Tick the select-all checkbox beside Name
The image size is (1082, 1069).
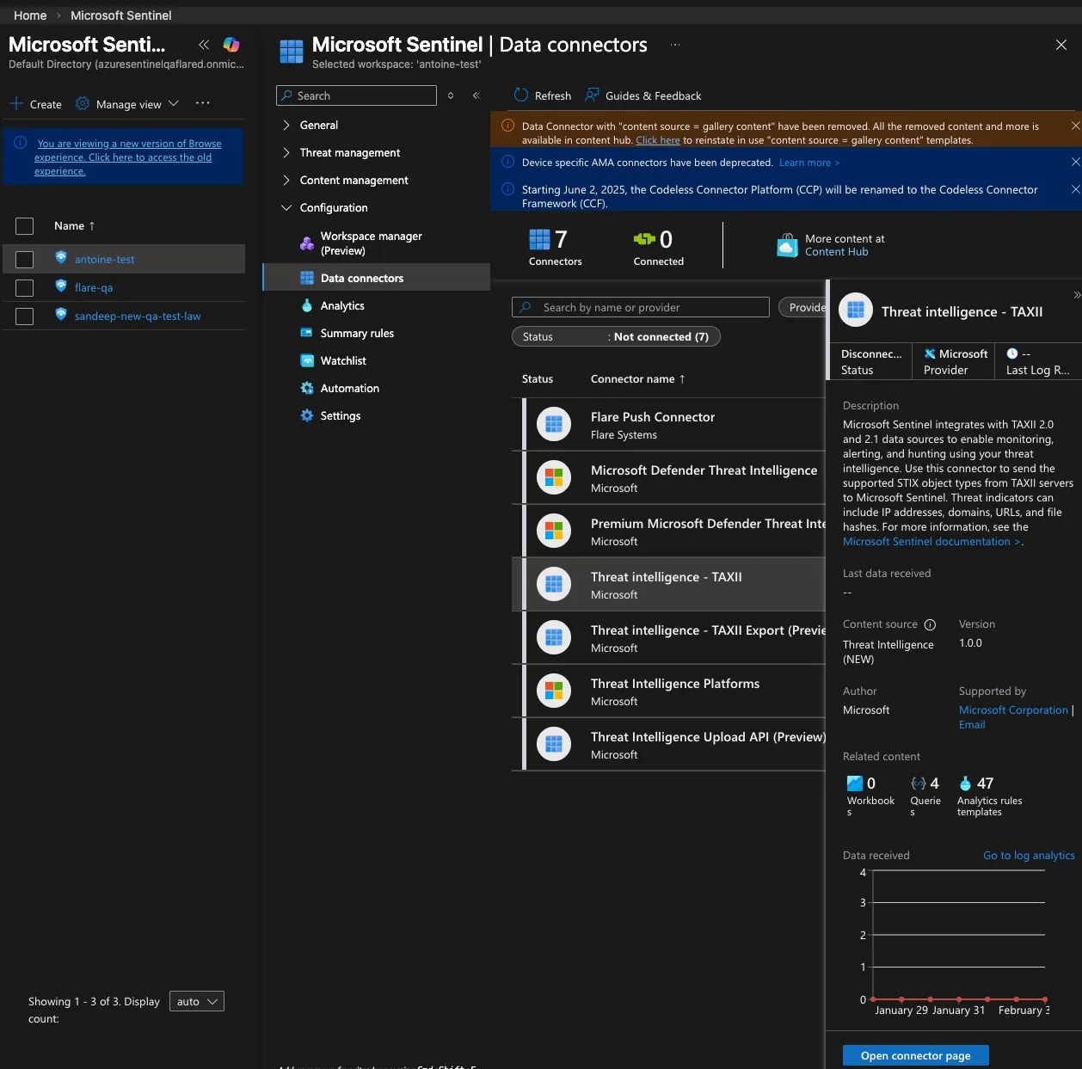pos(25,226)
